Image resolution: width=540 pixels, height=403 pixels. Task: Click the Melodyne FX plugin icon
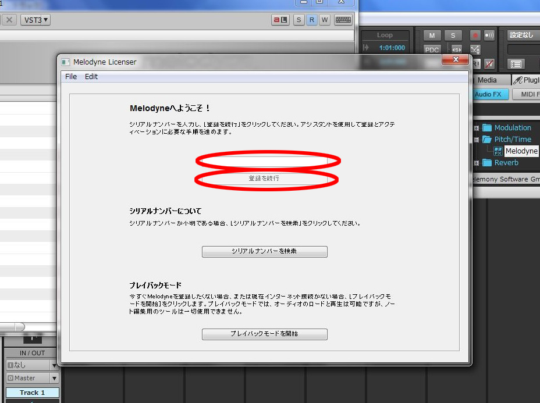click(x=498, y=151)
